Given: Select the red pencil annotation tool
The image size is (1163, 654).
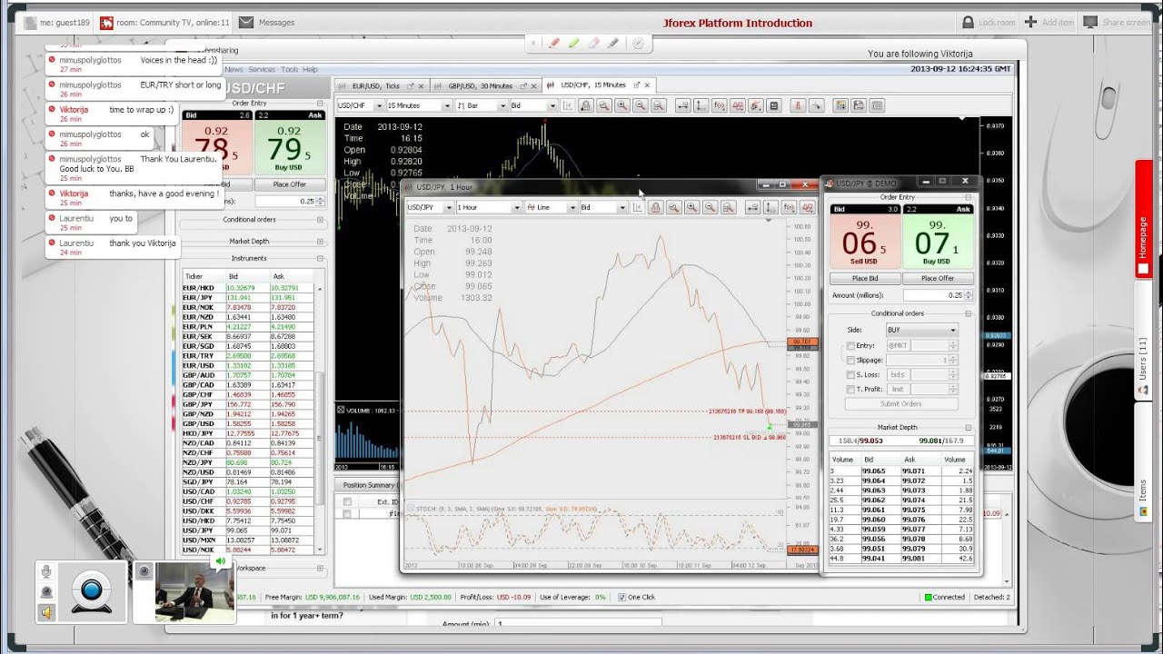Looking at the screenshot, I should (553, 43).
